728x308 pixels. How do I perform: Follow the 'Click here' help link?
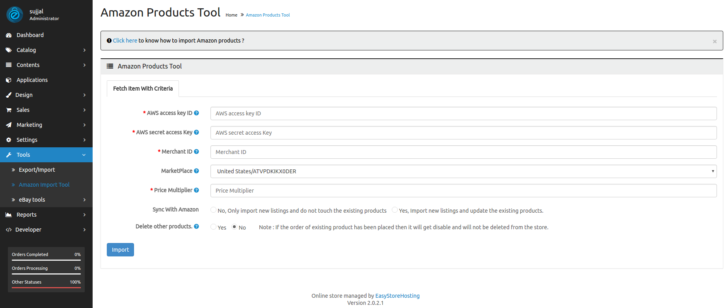(125, 41)
